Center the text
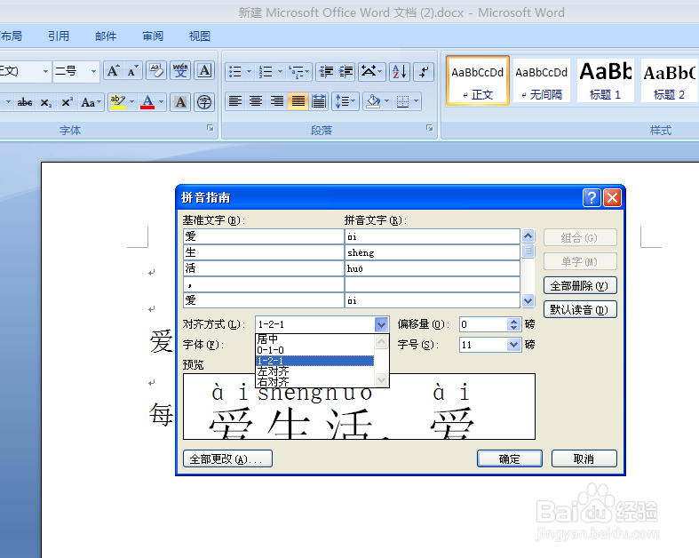Screen dimensions: 699x558 pyautogui.click(x=256, y=101)
